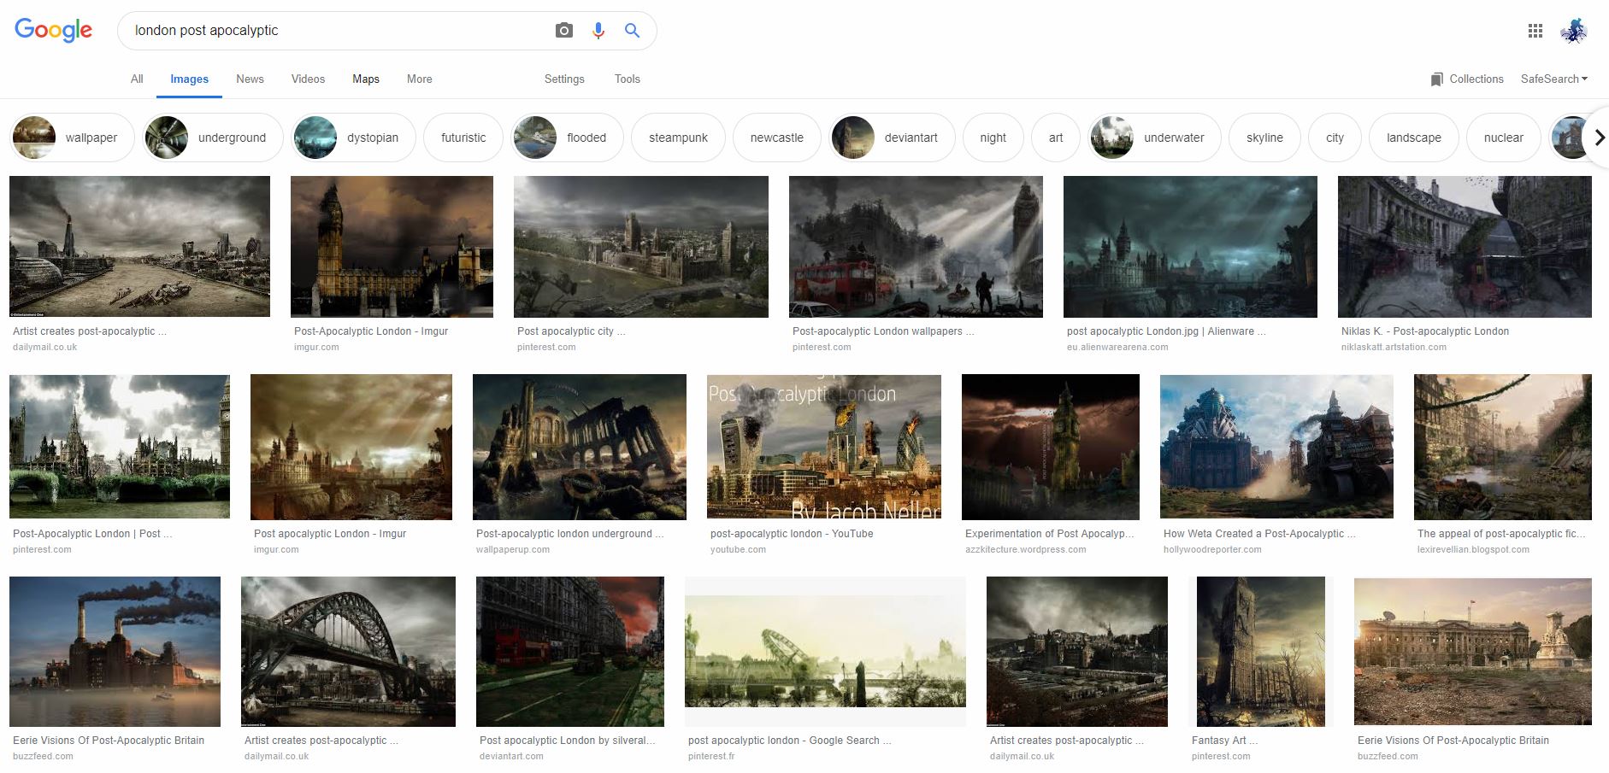Click the 'eu.alienwarearena.com' source text
This screenshot has height=773, width=1609.
click(x=1117, y=348)
